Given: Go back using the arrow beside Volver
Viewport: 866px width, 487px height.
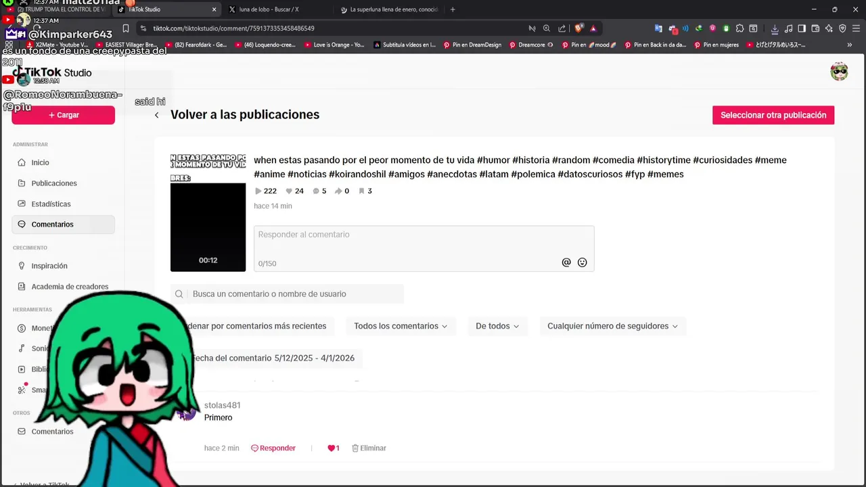Looking at the screenshot, I should (x=156, y=115).
